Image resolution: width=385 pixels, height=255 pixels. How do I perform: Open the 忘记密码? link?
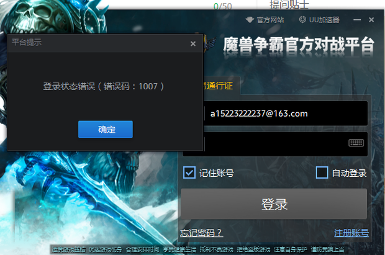pyautogui.click(x=201, y=233)
